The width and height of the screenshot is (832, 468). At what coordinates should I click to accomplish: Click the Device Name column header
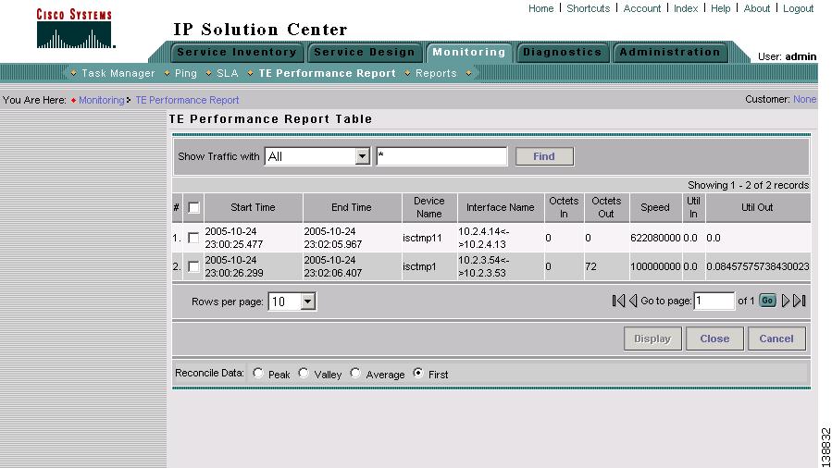pos(429,208)
